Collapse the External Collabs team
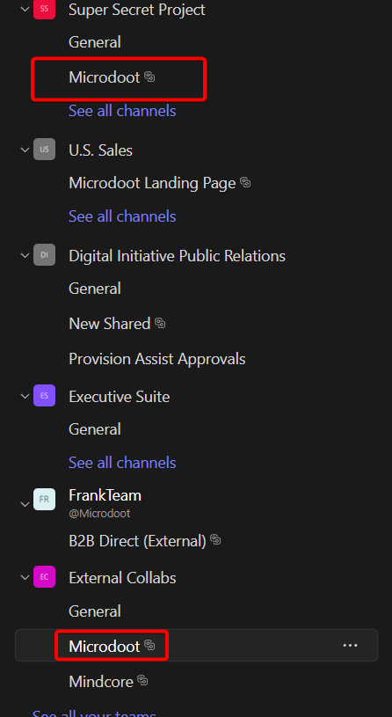This screenshot has width=392, height=717. [25, 577]
